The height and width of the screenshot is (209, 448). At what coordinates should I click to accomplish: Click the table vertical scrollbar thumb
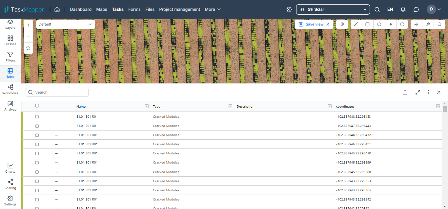[x=445, y=109]
